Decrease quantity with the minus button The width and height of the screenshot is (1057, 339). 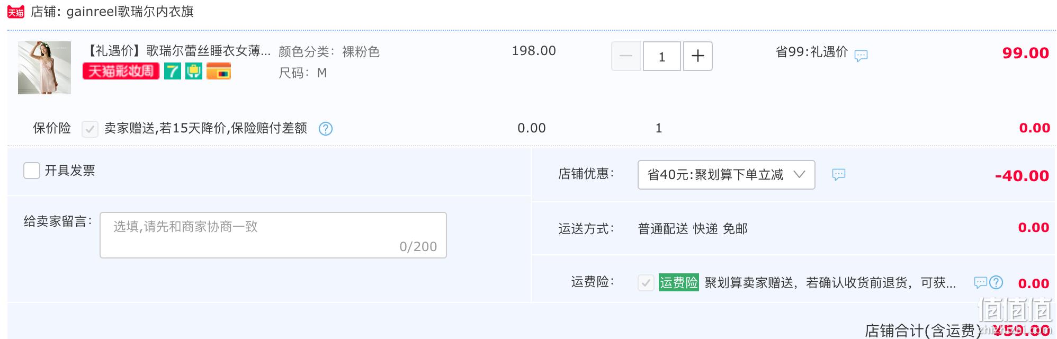tap(626, 56)
